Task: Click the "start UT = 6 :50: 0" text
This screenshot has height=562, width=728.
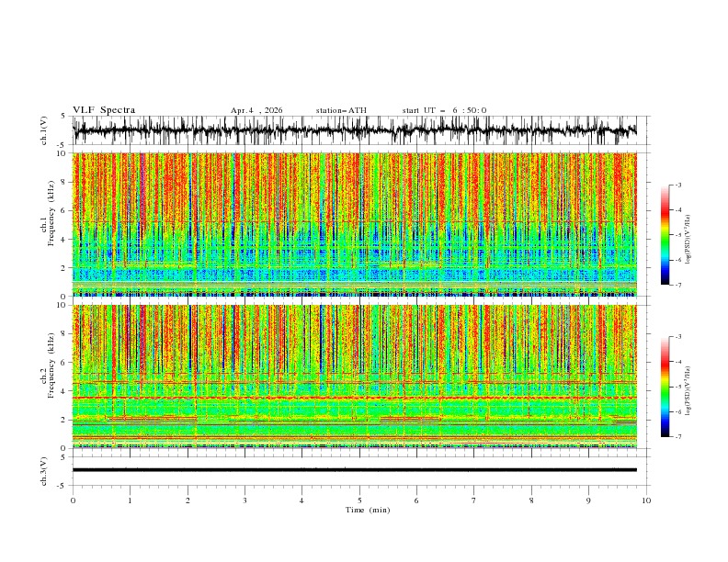Action: coord(444,110)
